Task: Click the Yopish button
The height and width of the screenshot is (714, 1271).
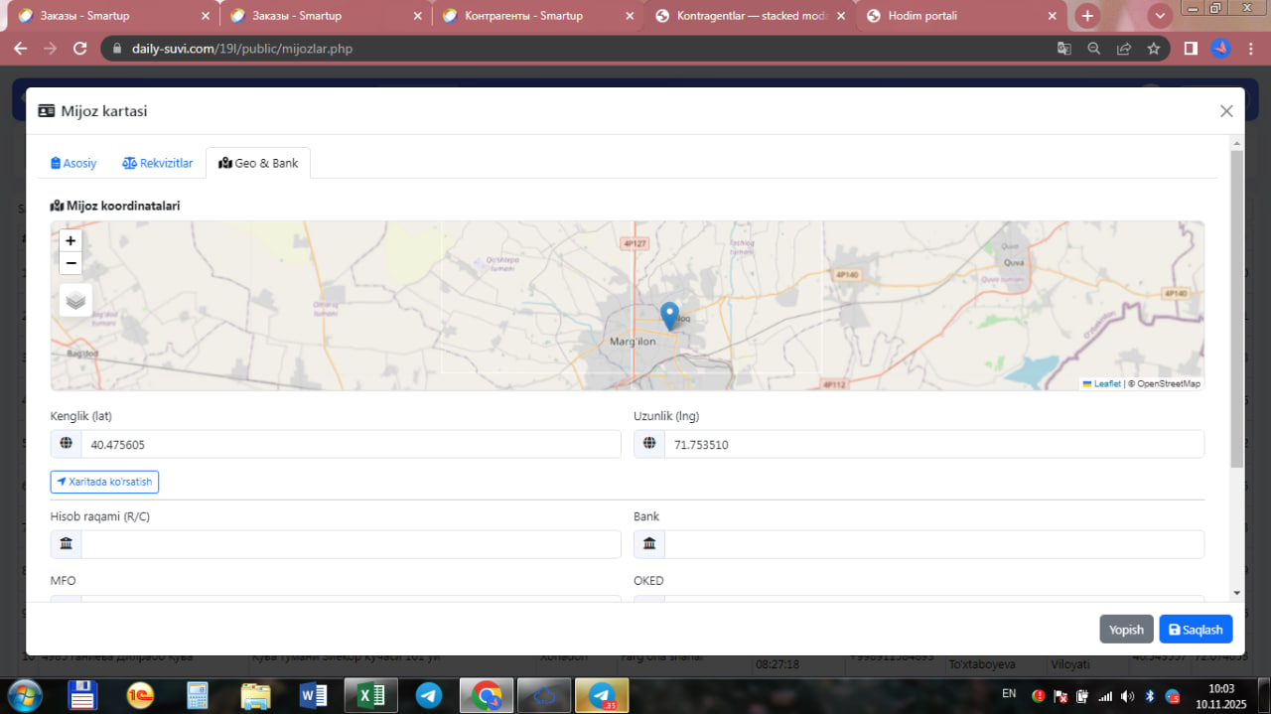Action: (x=1126, y=630)
